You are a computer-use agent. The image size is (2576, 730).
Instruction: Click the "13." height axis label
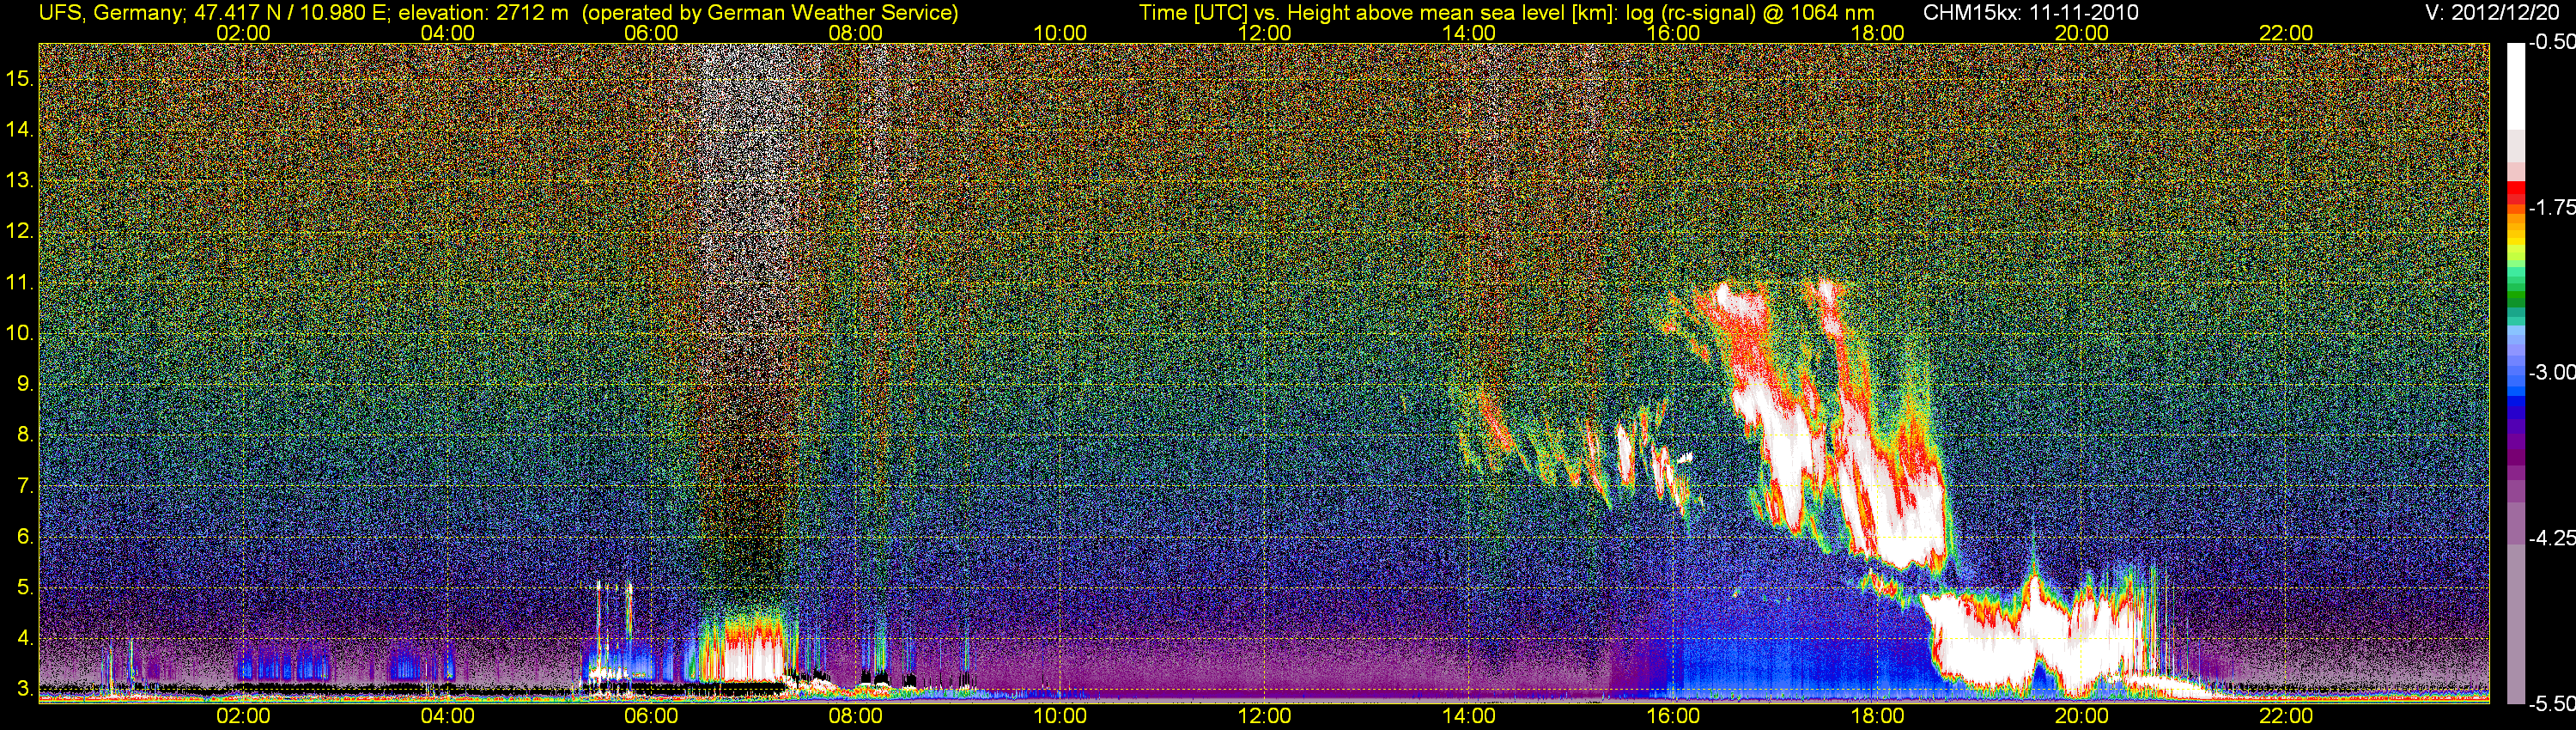20,180
